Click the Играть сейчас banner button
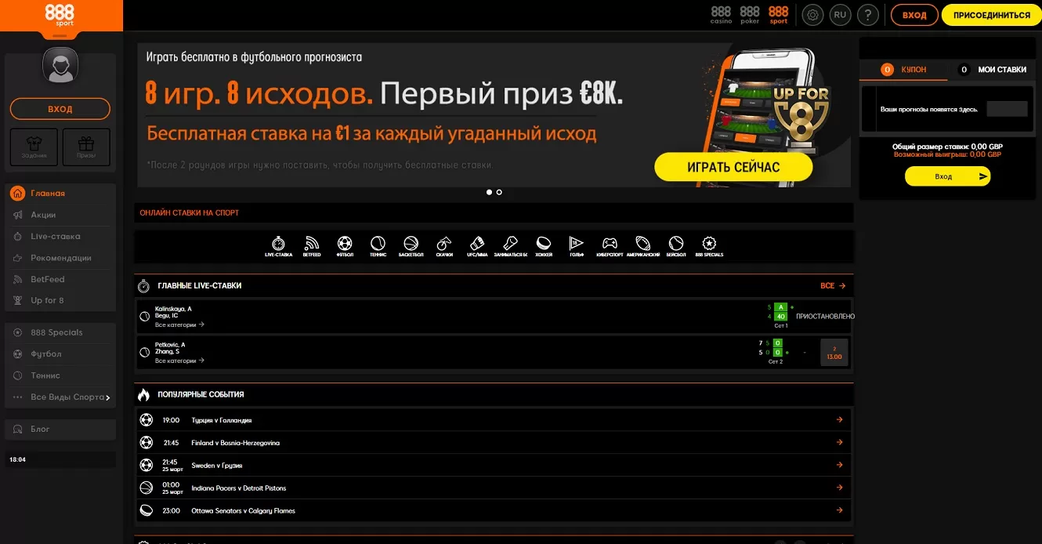 [733, 167]
